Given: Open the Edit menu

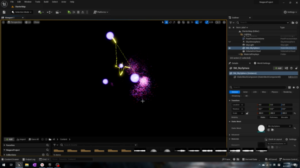Looking at the screenshot, I should click(19, 2).
